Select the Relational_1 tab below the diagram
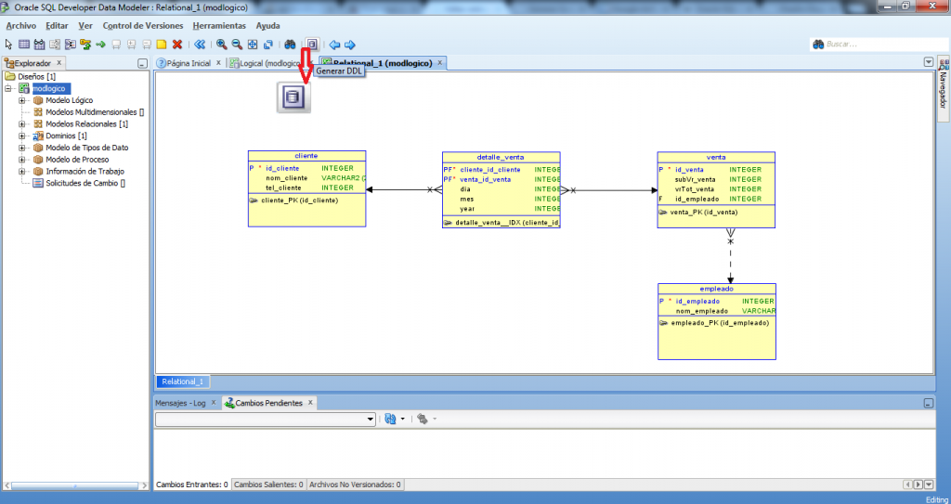 coord(183,381)
